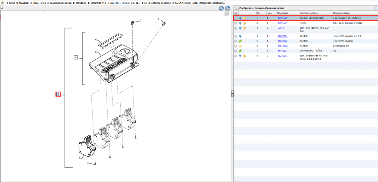Open 'земледельческий' breadcrumb
The image size is (378, 182).
(x=60, y=3)
